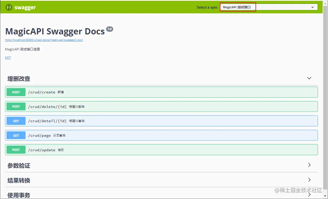Viewport: 328px width, 199px height.
Task: Expand the /crud/page endpoint path
Action: [x=39, y=136]
